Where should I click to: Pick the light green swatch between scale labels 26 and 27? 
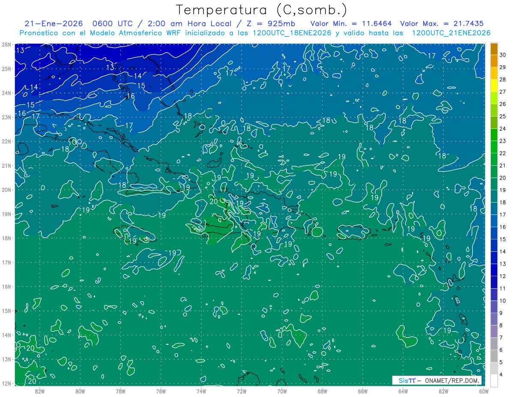tap(494, 98)
